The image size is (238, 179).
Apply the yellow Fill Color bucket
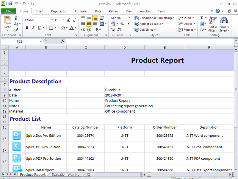pos(63,28)
